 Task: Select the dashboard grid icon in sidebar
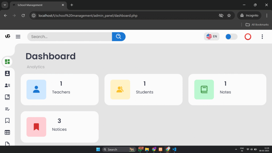tap(7, 62)
